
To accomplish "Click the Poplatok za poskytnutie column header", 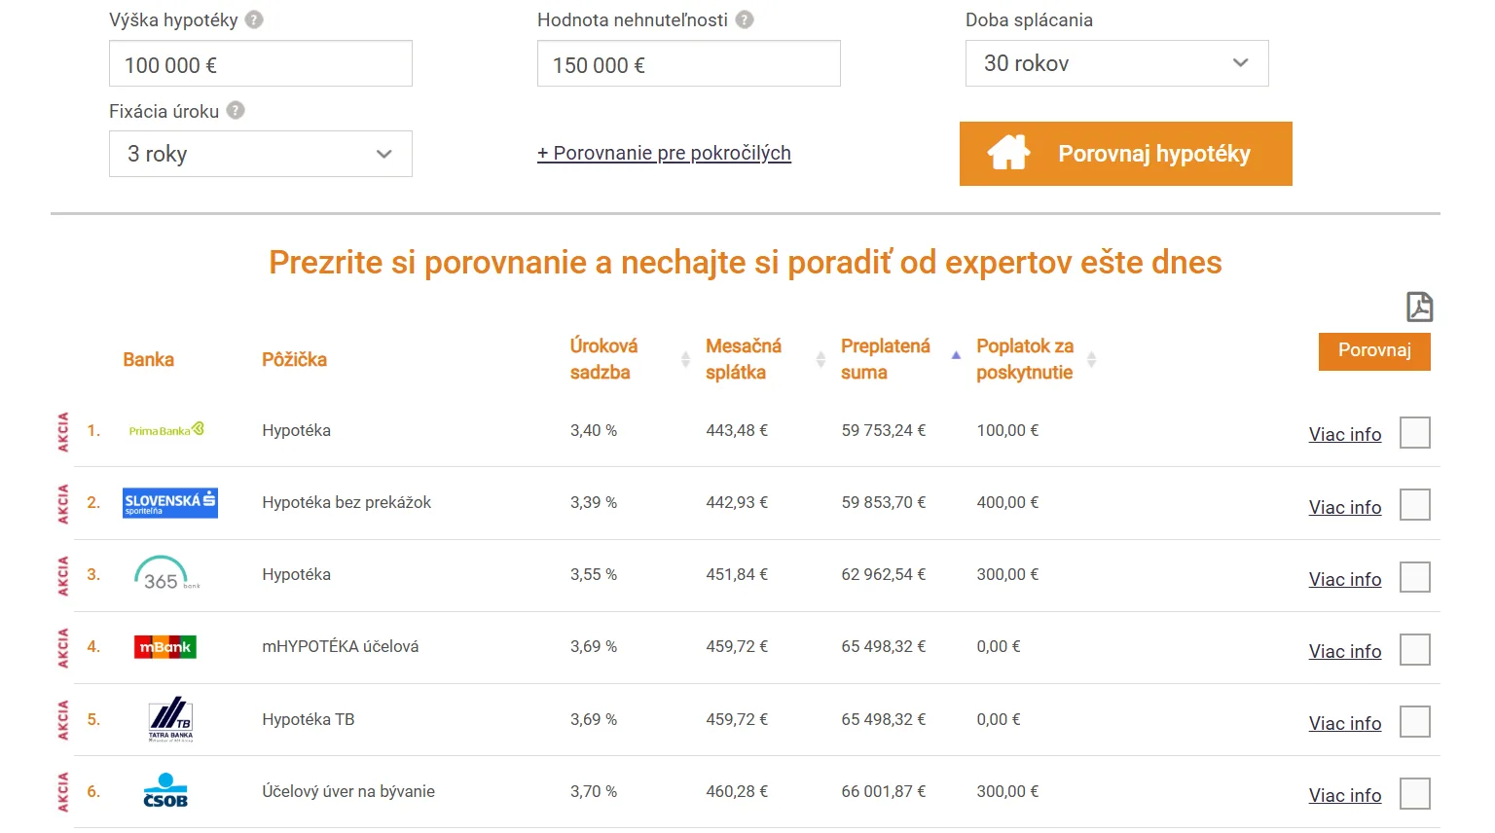I will pyautogui.click(x=1025, y=359).
